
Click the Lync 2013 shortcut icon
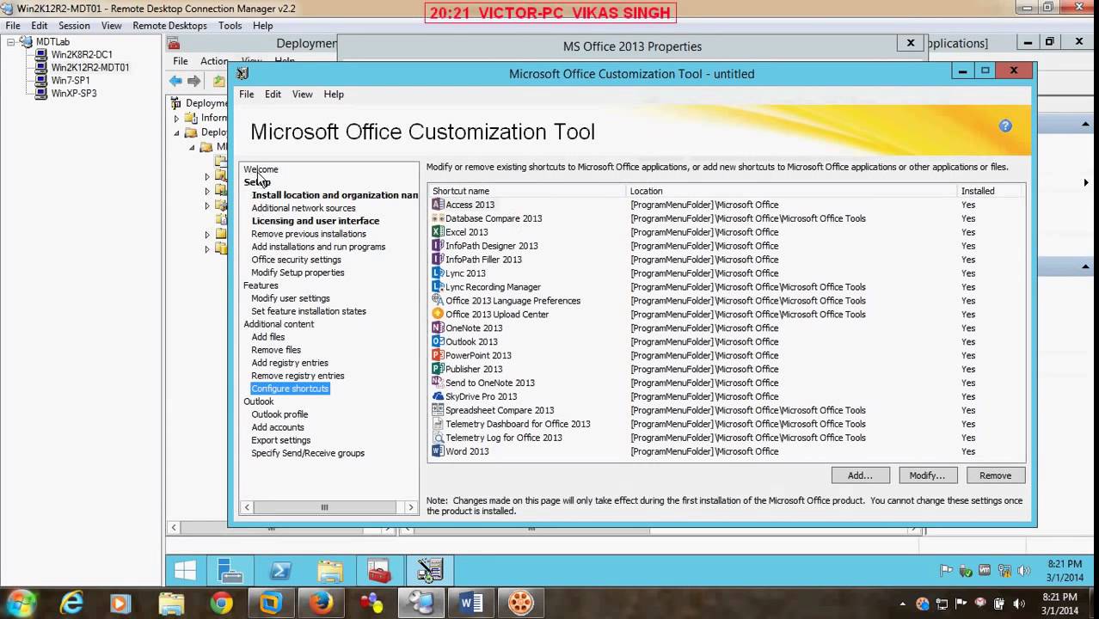[x=438, y=273]
